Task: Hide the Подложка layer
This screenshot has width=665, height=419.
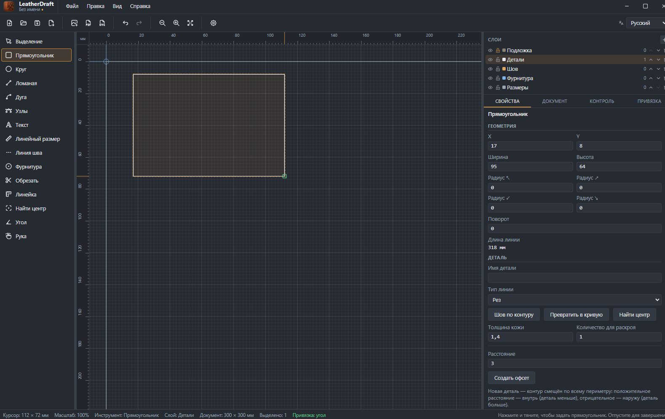Action: [490, 51]
